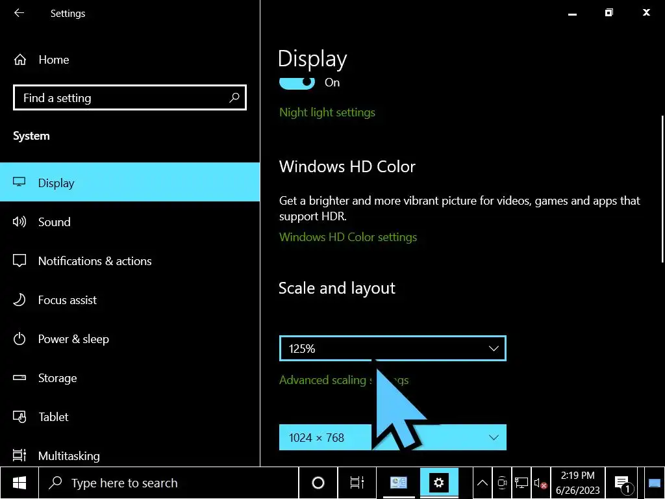665x499 pixels.
Task: Click the muted volume tray icon
Action: point(540,483)
